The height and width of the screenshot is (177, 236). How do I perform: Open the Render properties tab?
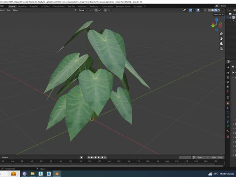(228, 73)
